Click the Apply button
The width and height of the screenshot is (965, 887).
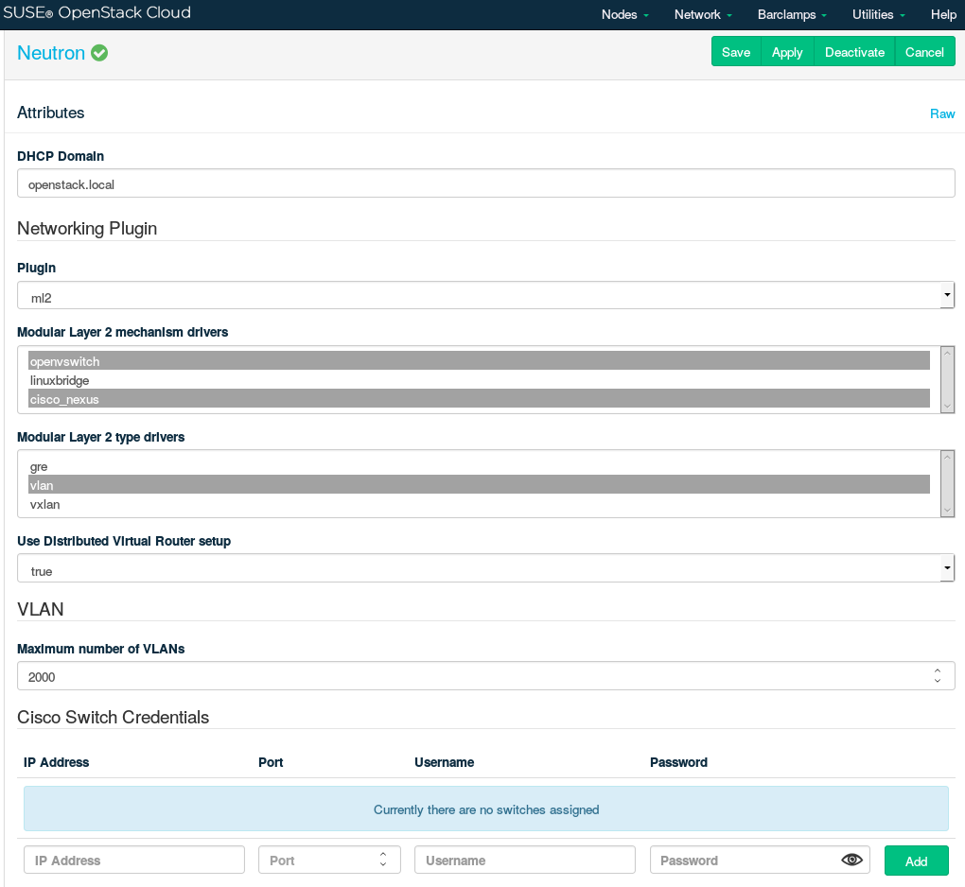pos(787,52)
